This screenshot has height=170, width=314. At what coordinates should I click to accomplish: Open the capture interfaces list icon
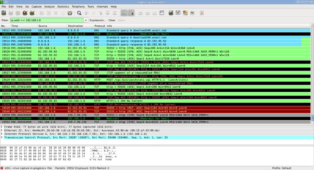4,13
